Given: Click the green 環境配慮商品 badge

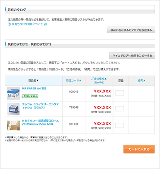Looking at the screenshot, I should [x=30, y=96].
